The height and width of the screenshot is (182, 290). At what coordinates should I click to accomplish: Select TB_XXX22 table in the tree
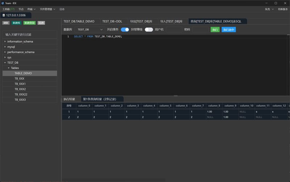coord(21,94)
